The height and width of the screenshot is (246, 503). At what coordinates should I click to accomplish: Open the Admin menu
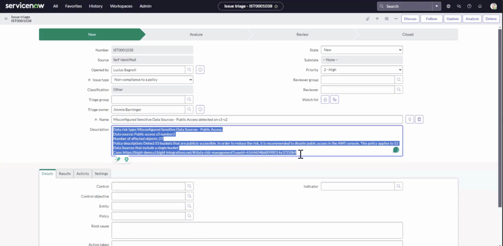pos(145,6)
